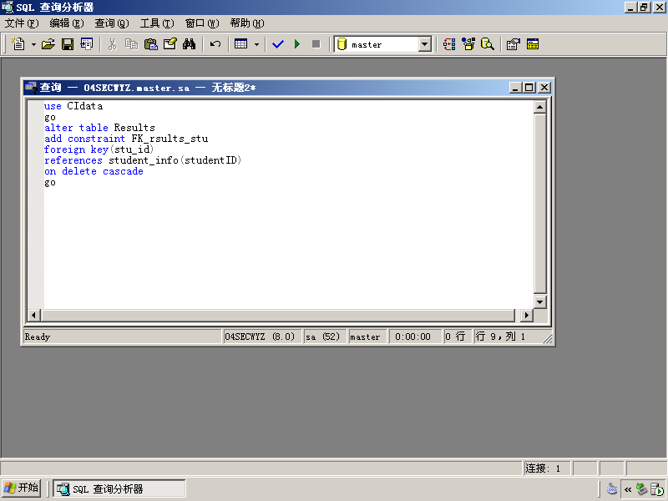Open the 窗口(W) menu

202,23
